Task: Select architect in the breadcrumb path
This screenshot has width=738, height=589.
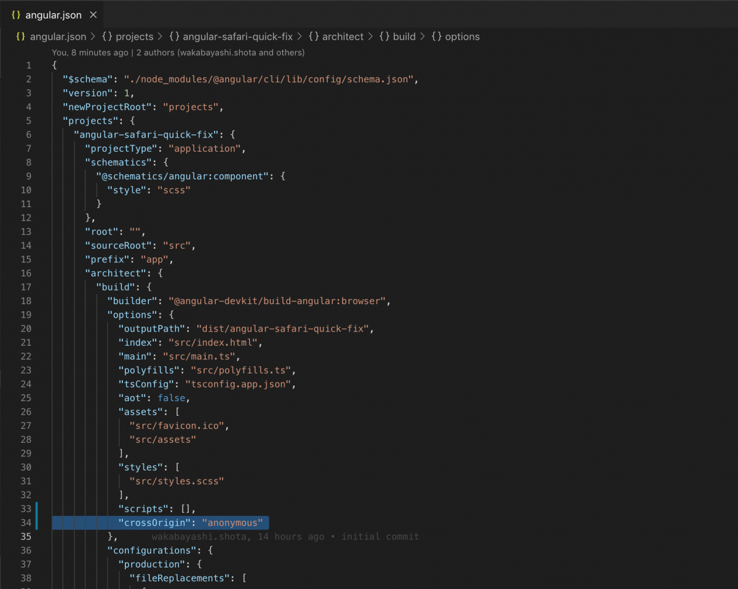Action: point(343,36)
